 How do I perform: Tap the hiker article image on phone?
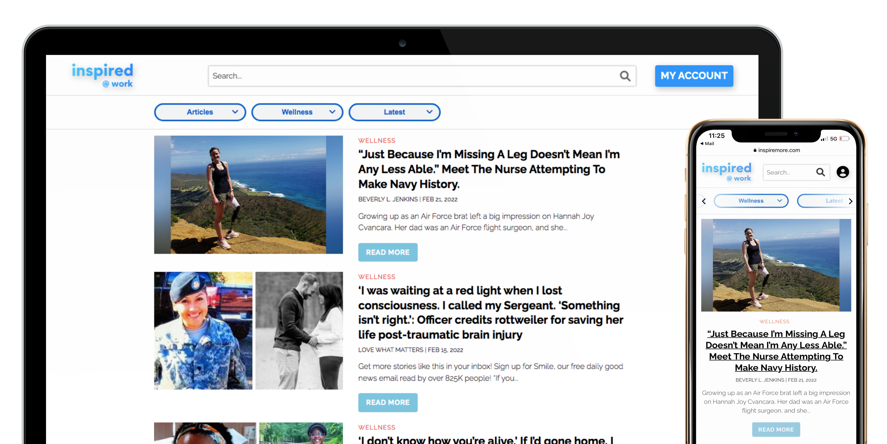point(776,265)
